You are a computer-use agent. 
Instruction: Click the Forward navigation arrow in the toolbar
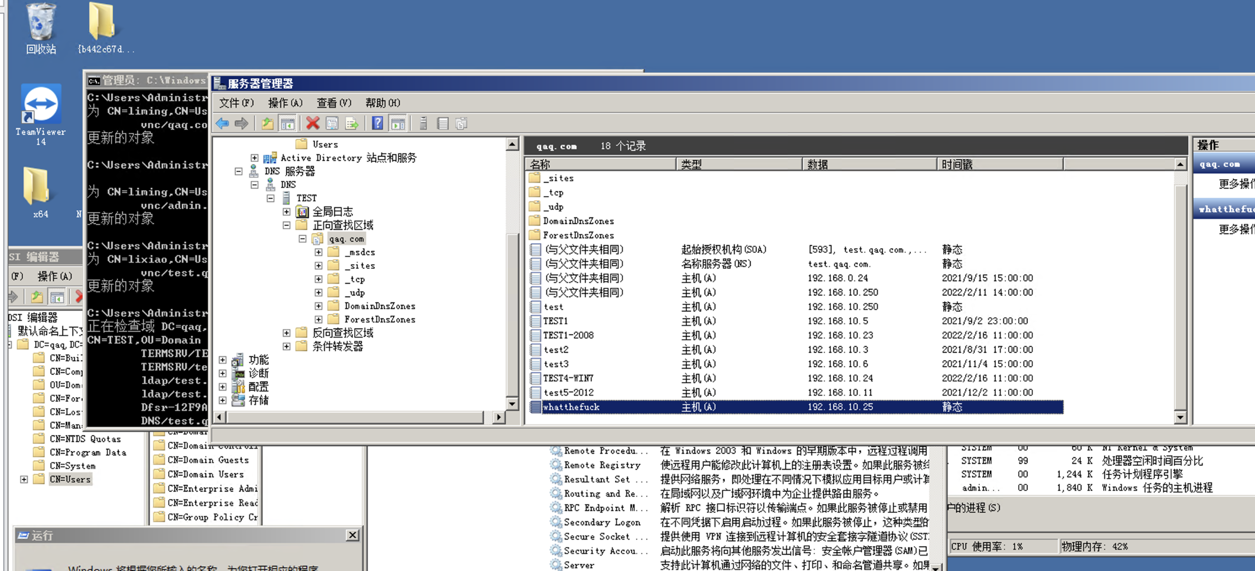coord(242,123)
